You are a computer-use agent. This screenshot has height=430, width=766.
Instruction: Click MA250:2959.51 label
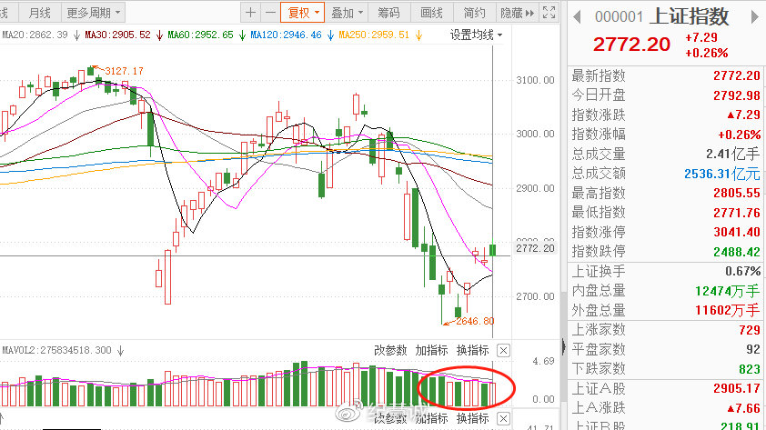tap(374, 35)
